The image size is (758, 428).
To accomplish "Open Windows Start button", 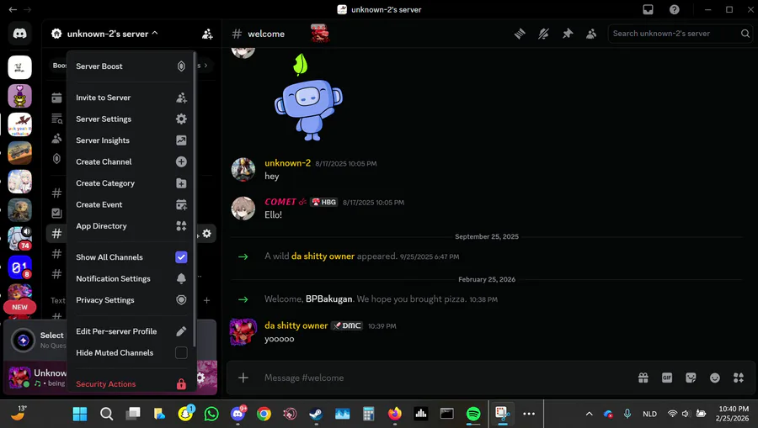I will 80,414.
